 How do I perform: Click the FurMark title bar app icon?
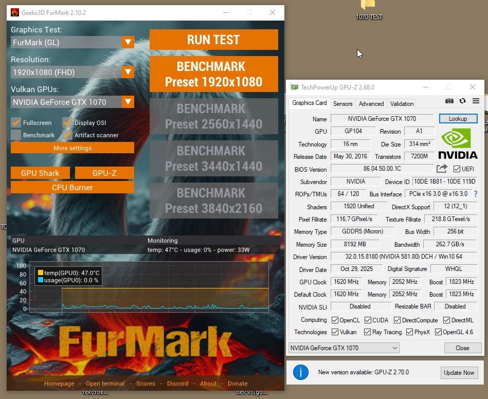[15, 12]
